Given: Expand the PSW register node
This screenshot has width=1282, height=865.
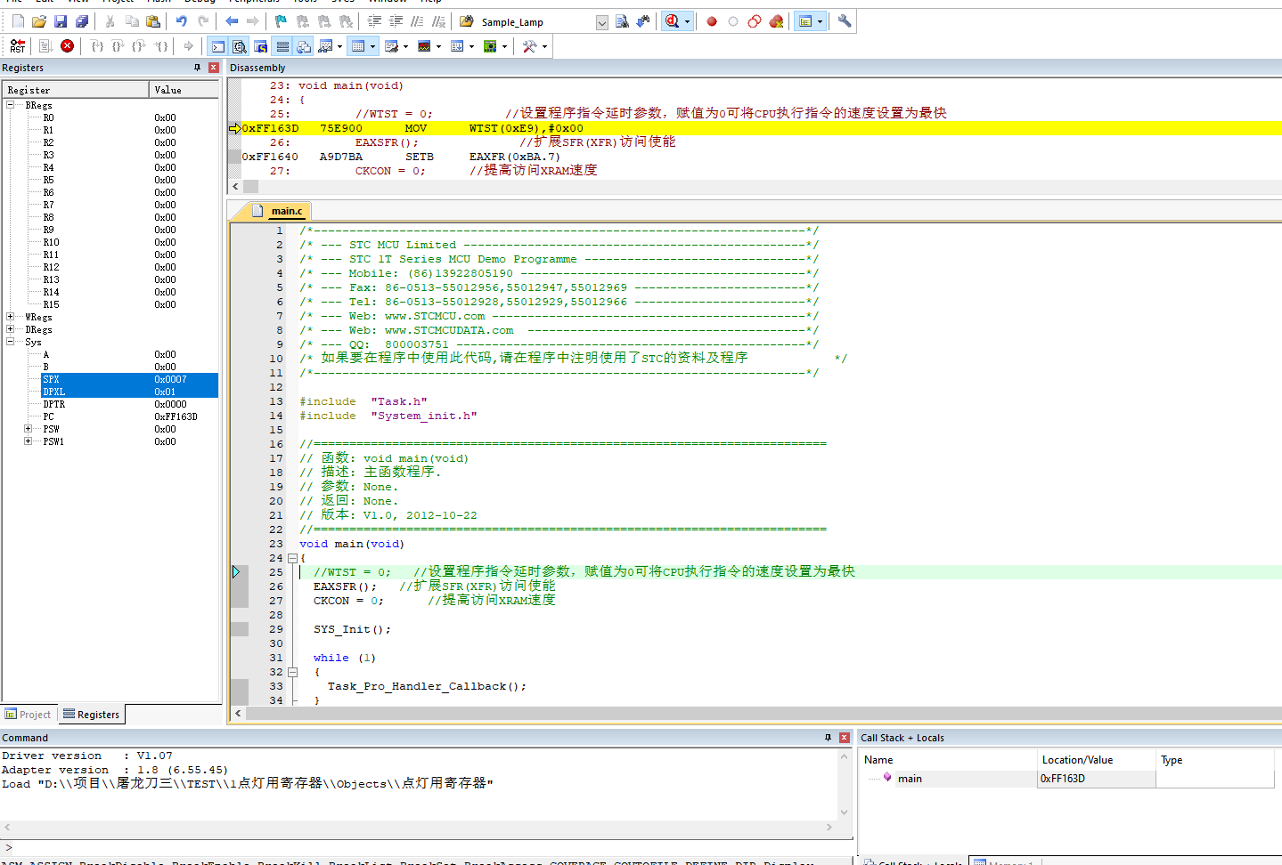Looking at the screenshot, I should (28, 429).
